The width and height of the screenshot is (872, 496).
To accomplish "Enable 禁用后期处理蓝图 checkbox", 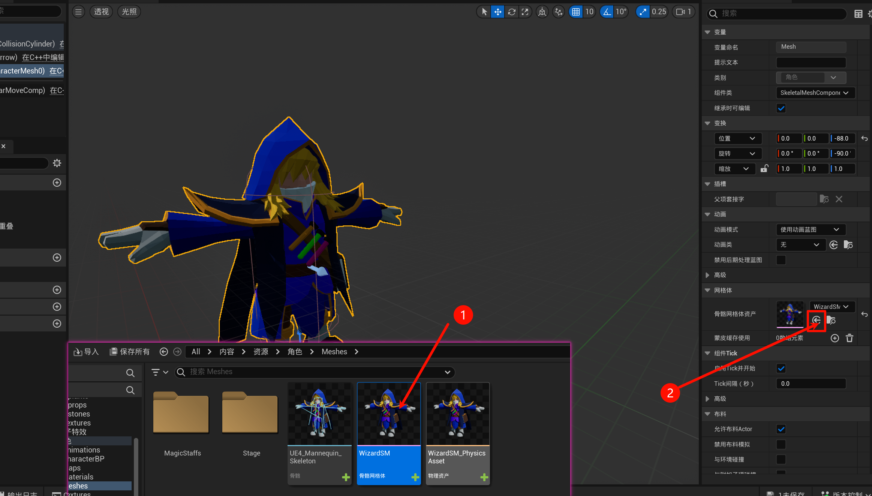I will tap(781, 260).
